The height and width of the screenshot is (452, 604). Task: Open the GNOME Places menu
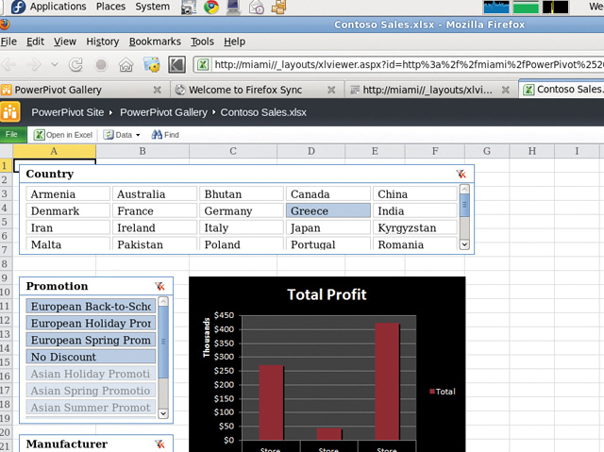pos(111,7)
